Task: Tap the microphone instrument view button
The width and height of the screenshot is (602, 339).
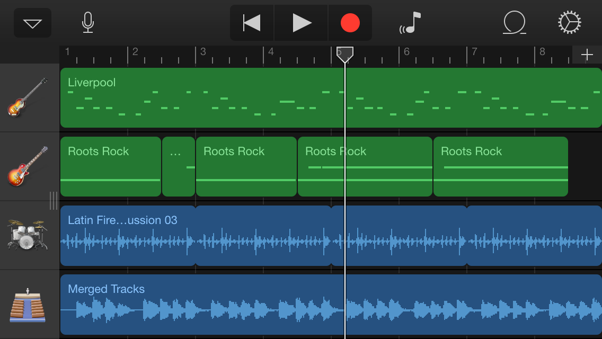Action: (x=88, y=23)
